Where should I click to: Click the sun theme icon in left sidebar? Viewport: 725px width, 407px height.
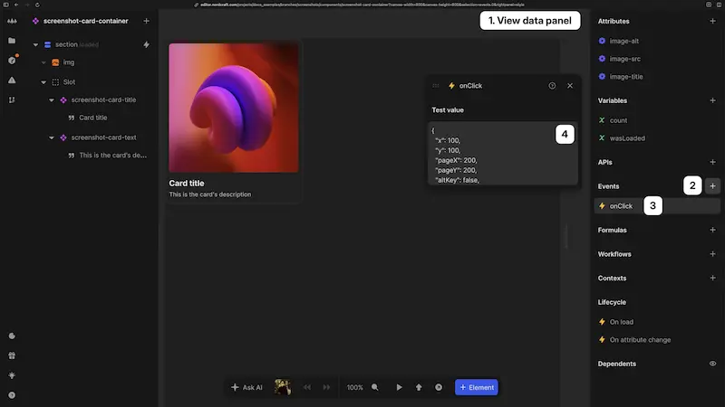tap(12, 375)
